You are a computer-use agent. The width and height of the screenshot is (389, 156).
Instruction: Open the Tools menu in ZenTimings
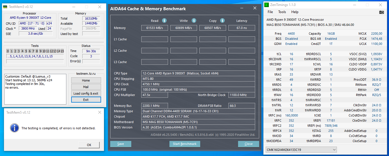click(x=282, y=12)
